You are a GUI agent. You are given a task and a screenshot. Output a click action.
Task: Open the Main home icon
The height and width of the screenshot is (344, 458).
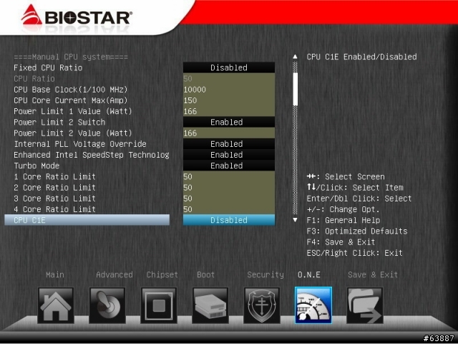(56, 305)
